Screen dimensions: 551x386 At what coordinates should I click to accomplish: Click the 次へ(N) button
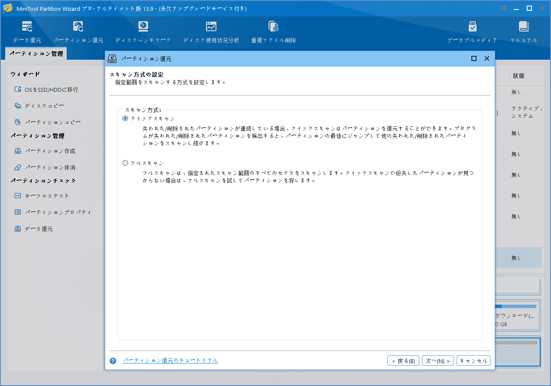(x=438, y=361)
